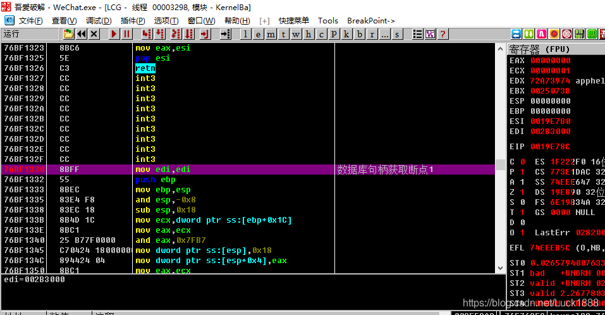The height and width of the screenshot is (315, 605).
Task: Open the Tools menu
Action: [x=328, y=21]
